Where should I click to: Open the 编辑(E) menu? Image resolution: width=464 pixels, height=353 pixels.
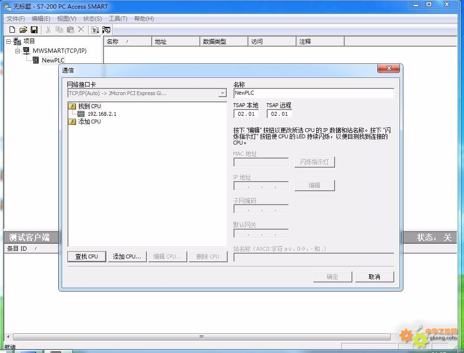point(41,19)
